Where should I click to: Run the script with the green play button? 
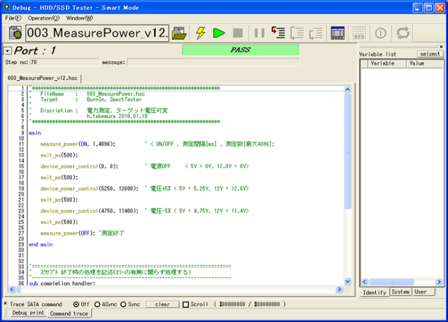219,33
